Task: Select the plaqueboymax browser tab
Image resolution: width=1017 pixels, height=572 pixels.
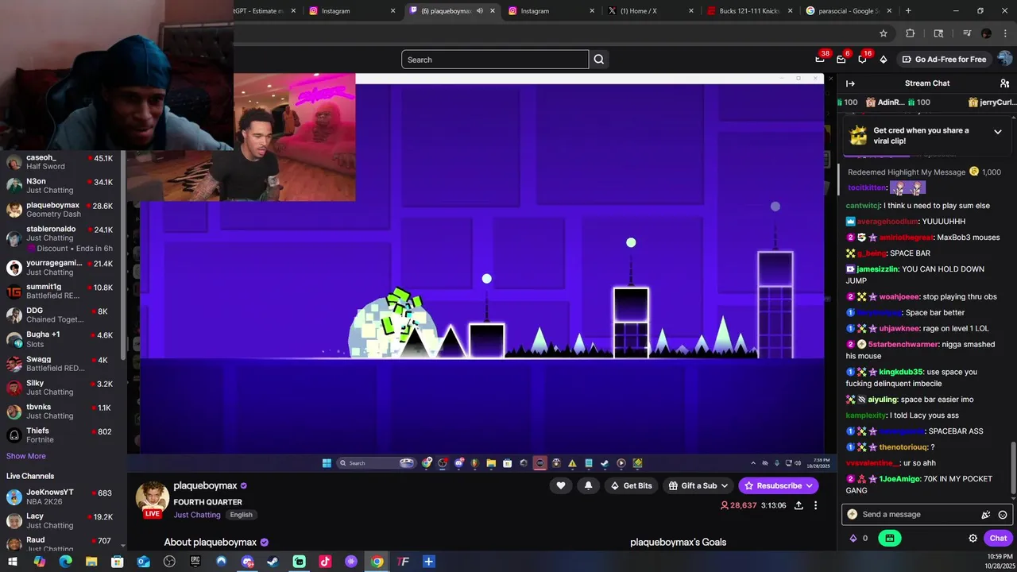Action: [x=451, y=11]
